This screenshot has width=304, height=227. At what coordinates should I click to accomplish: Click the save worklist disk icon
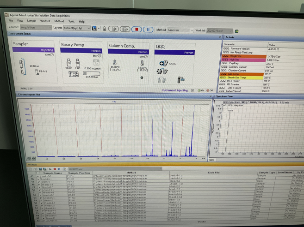click(x=41, y=169)
